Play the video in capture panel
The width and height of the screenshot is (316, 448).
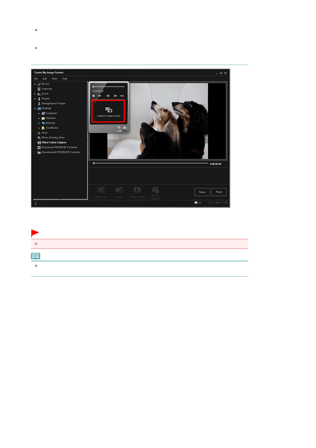[100, 96]
